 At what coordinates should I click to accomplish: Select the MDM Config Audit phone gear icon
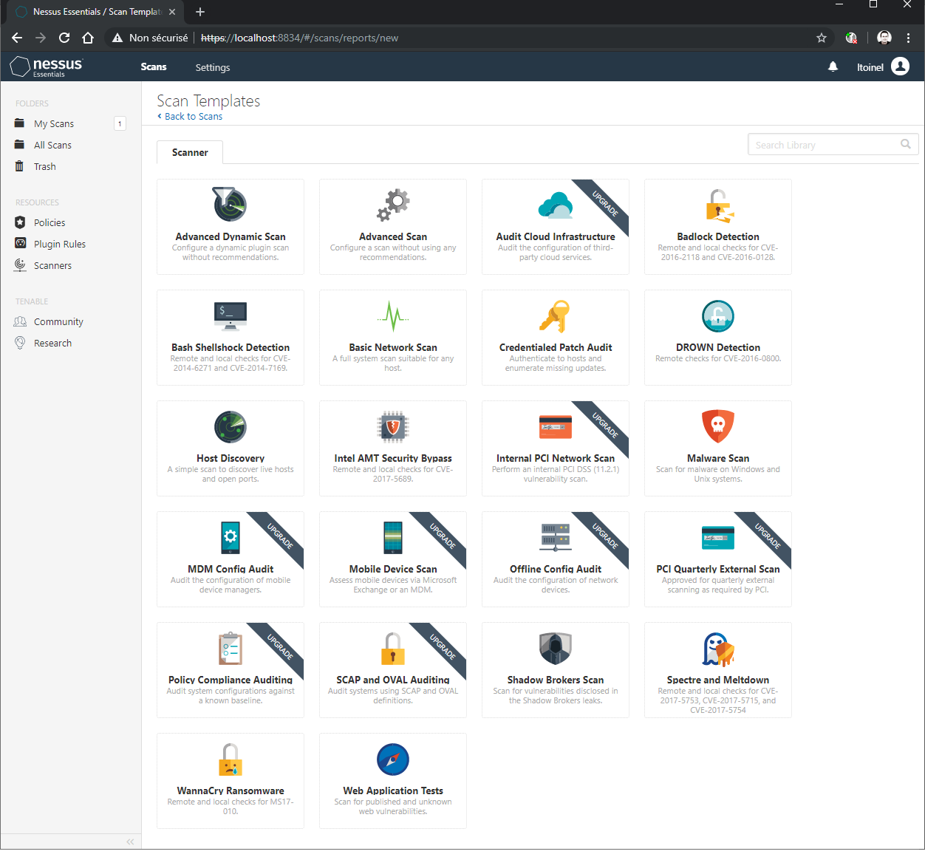pyautogui.click(x=231, y=537)
